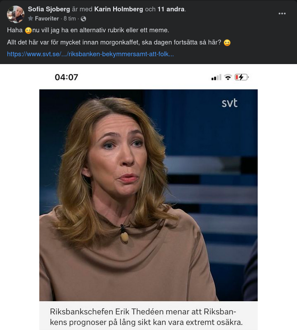Click the Favoriter label
The image size is (297, 330).
pyautogui.click(x=47, y=18)
